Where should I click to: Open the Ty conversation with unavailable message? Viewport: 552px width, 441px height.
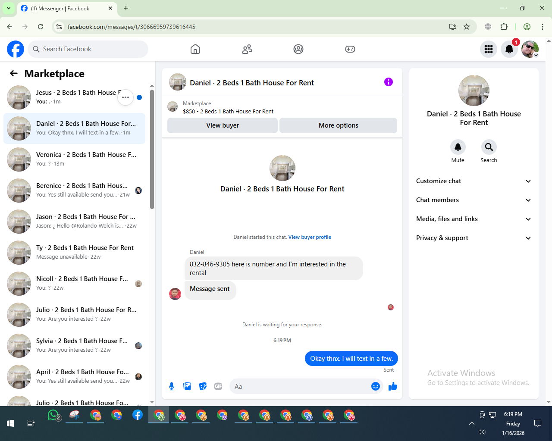click(74, 253)
